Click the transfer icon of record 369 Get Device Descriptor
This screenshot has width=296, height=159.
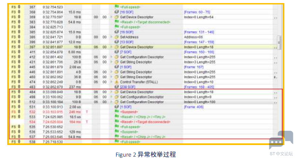pyautogui.click(x=117, y=17)
